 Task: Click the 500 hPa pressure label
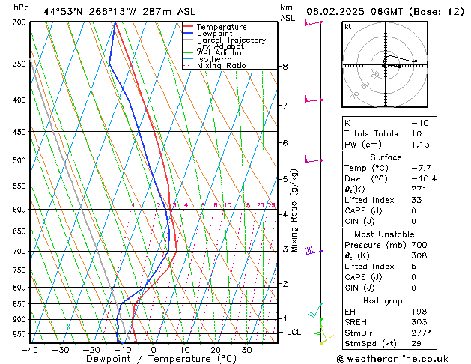pos(21,160)
